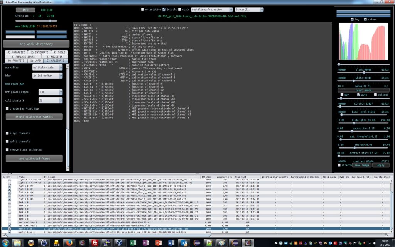
Task: Enable split channels option
Action: pos(7,141)
